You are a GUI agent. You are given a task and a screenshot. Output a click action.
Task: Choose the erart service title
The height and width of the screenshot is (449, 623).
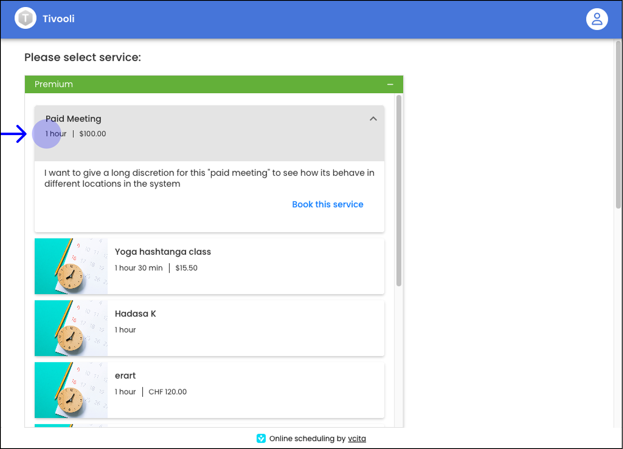tap(125, 376)
